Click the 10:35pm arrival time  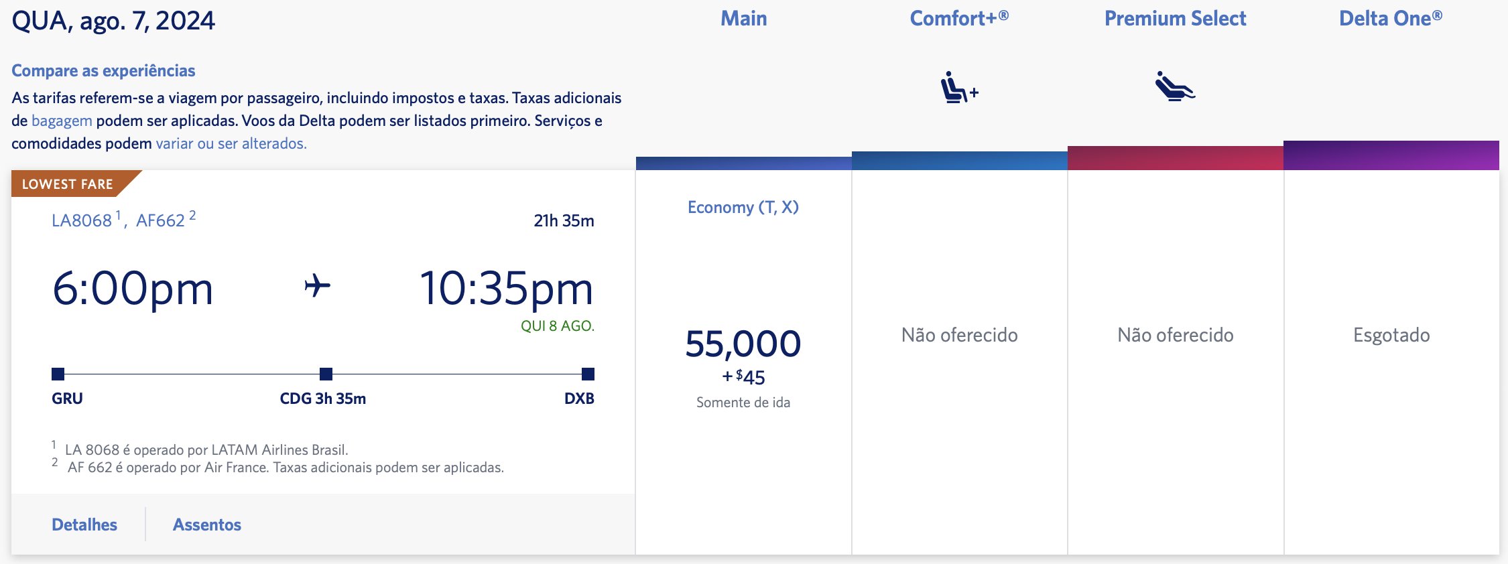[507, 289]
